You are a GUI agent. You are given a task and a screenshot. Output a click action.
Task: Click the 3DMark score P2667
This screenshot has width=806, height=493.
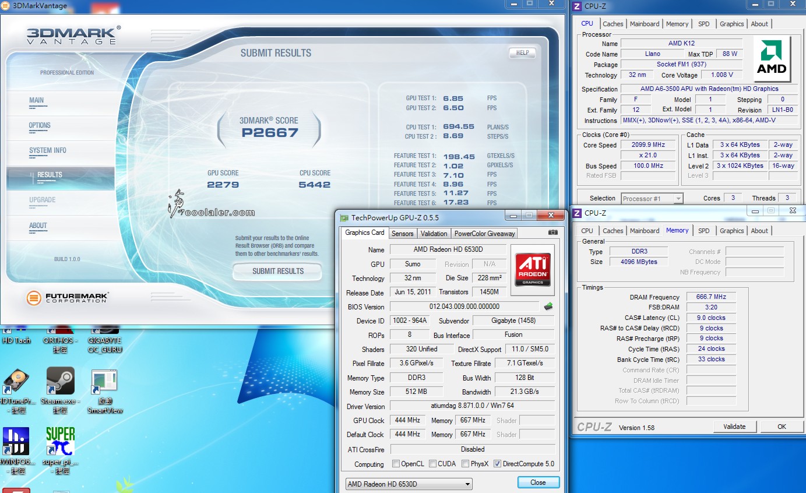[270, 133]
